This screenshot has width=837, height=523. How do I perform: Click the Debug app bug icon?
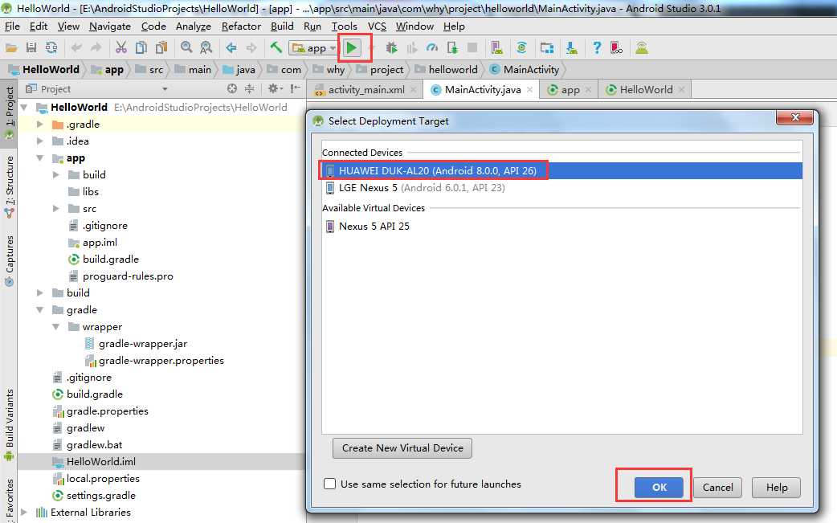click(391, 48)
